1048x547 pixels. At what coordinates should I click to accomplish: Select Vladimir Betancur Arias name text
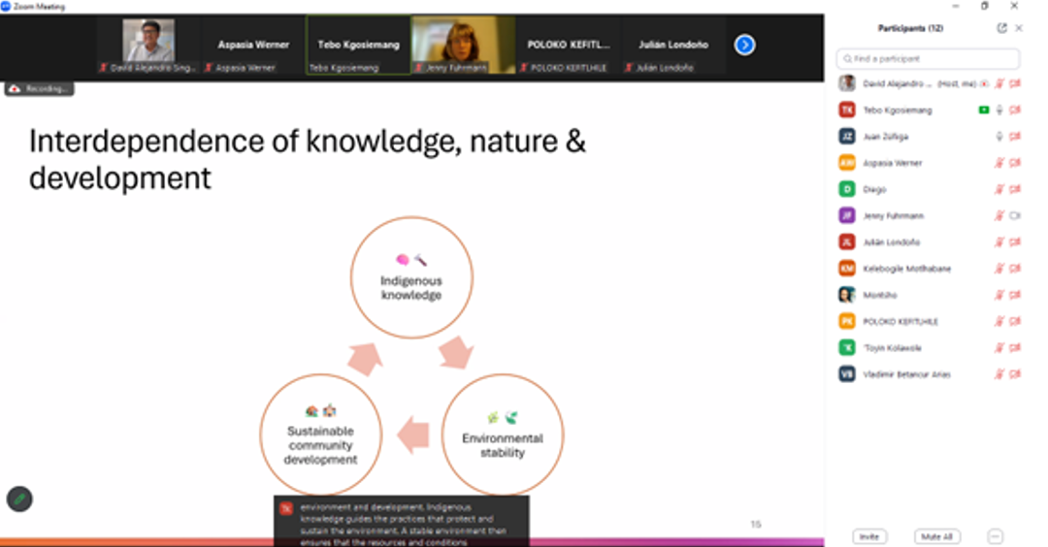coord(906,374)
